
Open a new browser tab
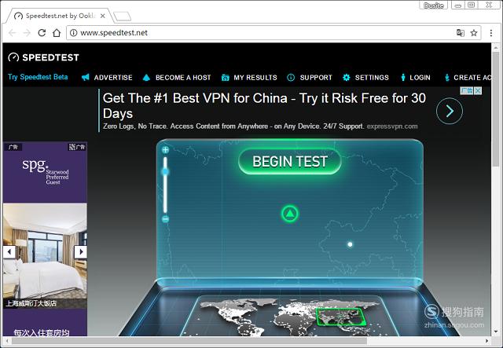click(123, 16)
